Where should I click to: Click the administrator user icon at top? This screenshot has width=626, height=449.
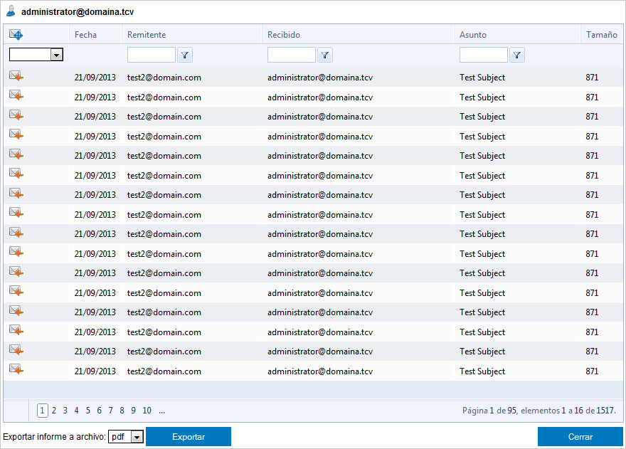11,12
